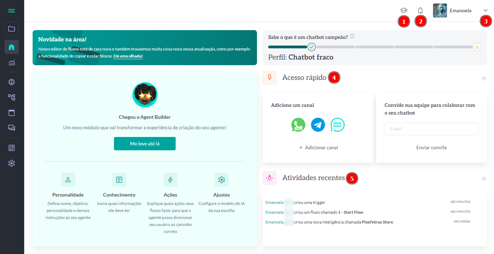Open the analytics chart sidebar icon

[12, 63]
